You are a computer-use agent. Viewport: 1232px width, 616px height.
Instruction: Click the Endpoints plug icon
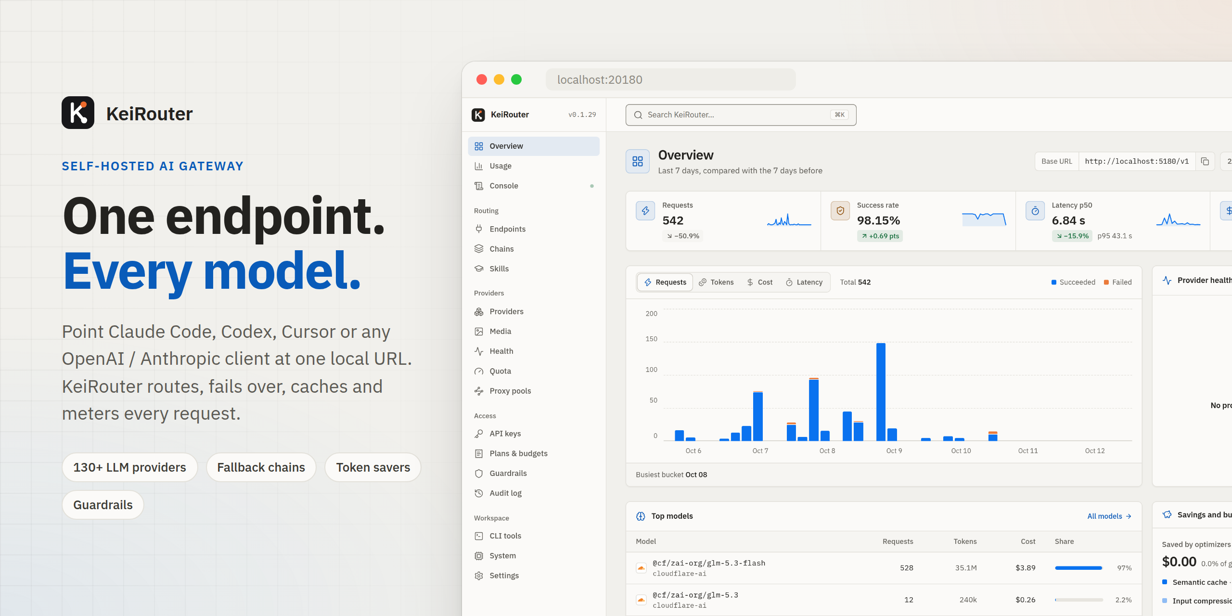[x=478, y=229]
